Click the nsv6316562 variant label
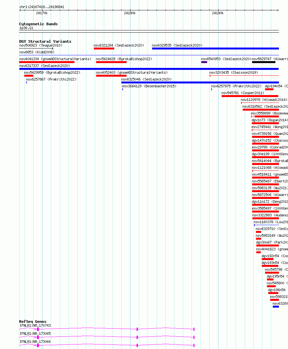The height and width of the screenshot is (349, 288). tap(265, 106)
